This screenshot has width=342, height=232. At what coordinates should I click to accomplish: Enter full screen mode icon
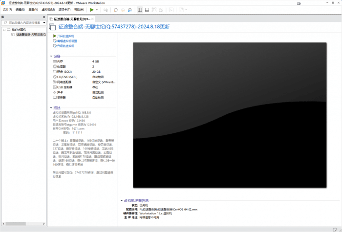(x=154, y=9)
